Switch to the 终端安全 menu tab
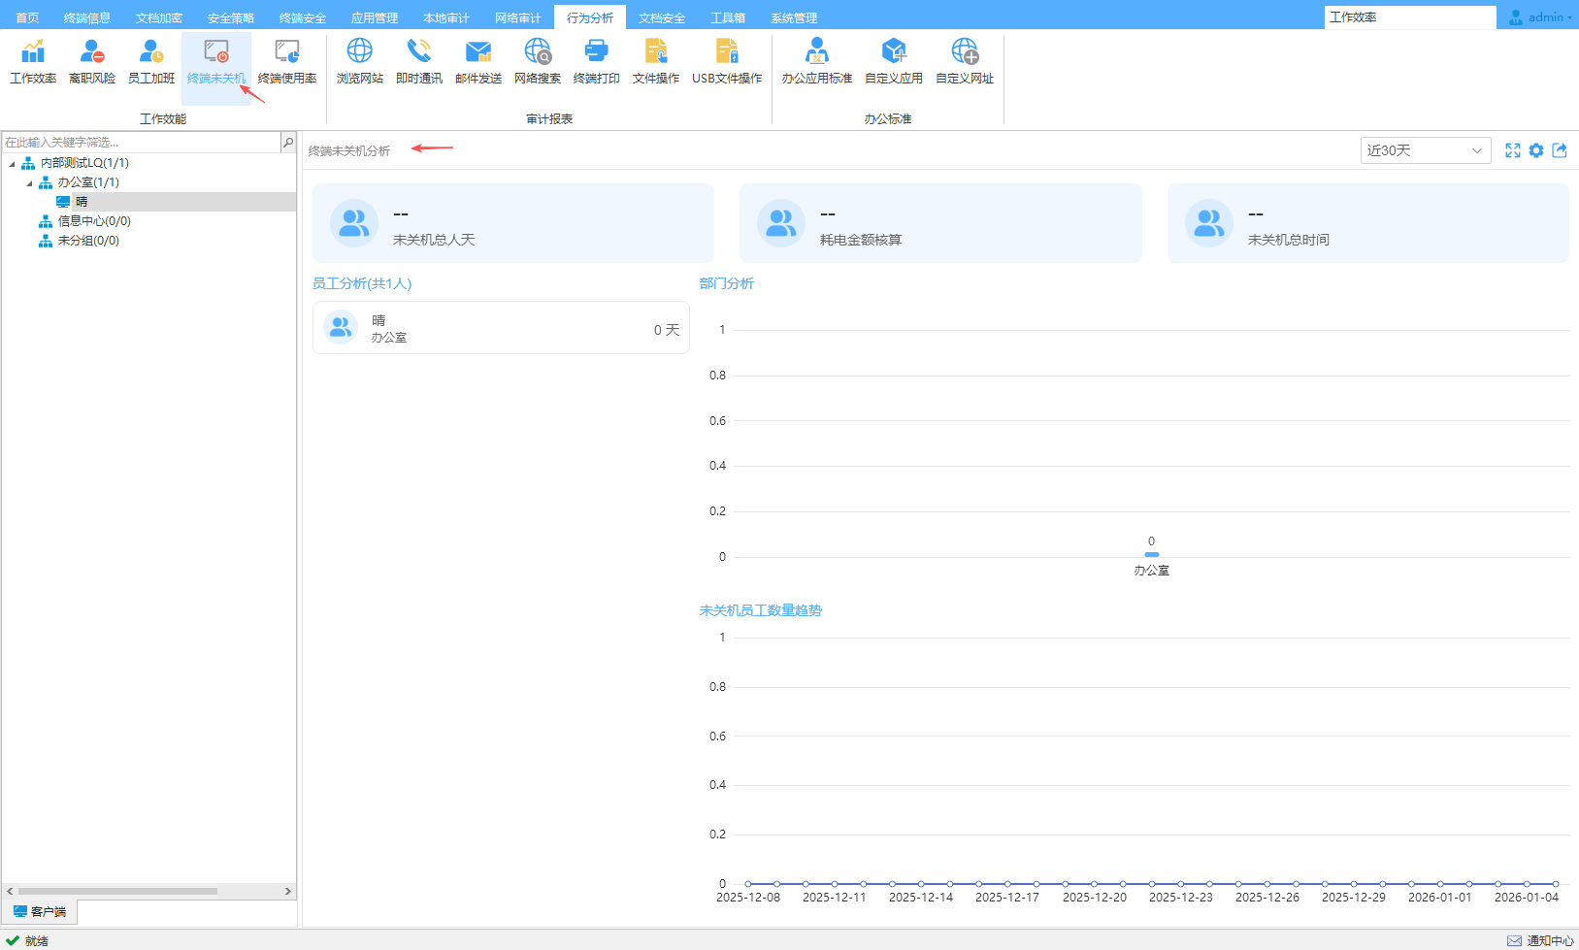This screenshot has height=950, width=1579. pos(303,17)
